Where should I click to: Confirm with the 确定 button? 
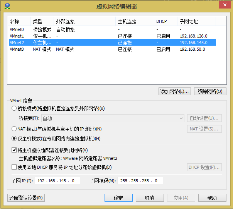[118, 198]
